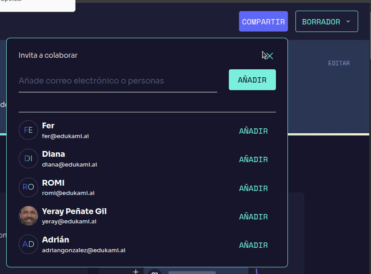Click the email diana@edukami.ai
The image size is (371, 274).
(x=69, y=164)
